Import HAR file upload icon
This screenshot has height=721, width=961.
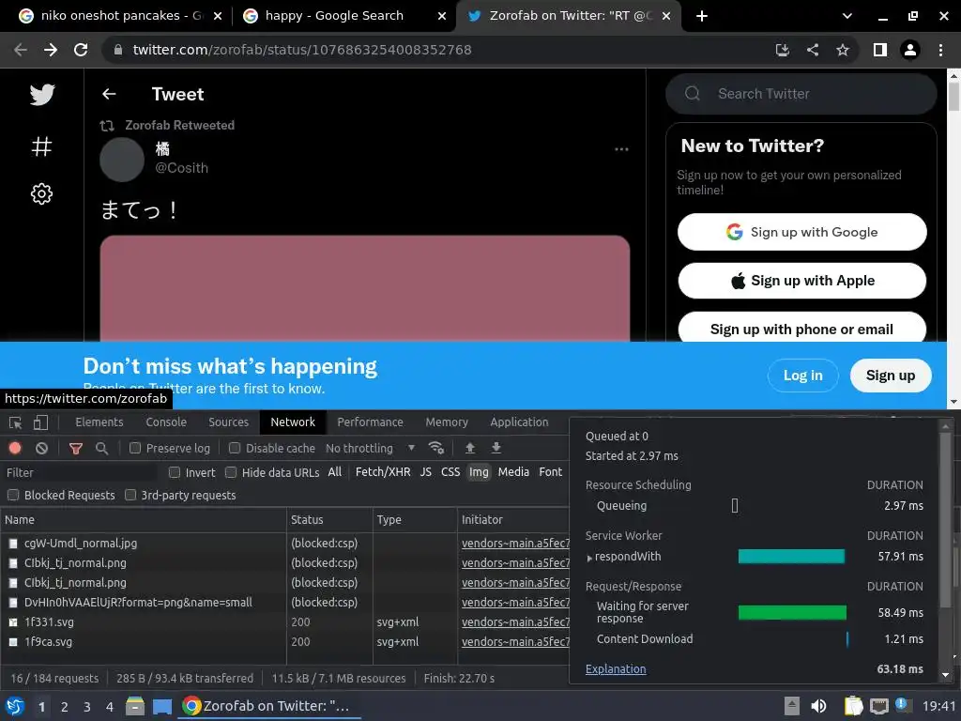[470, 448]
